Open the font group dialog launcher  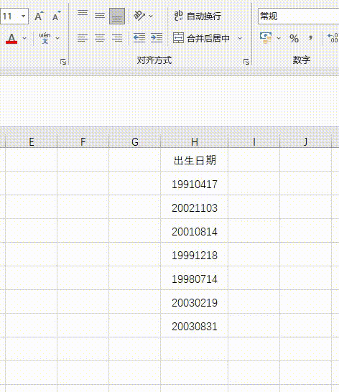63,62
